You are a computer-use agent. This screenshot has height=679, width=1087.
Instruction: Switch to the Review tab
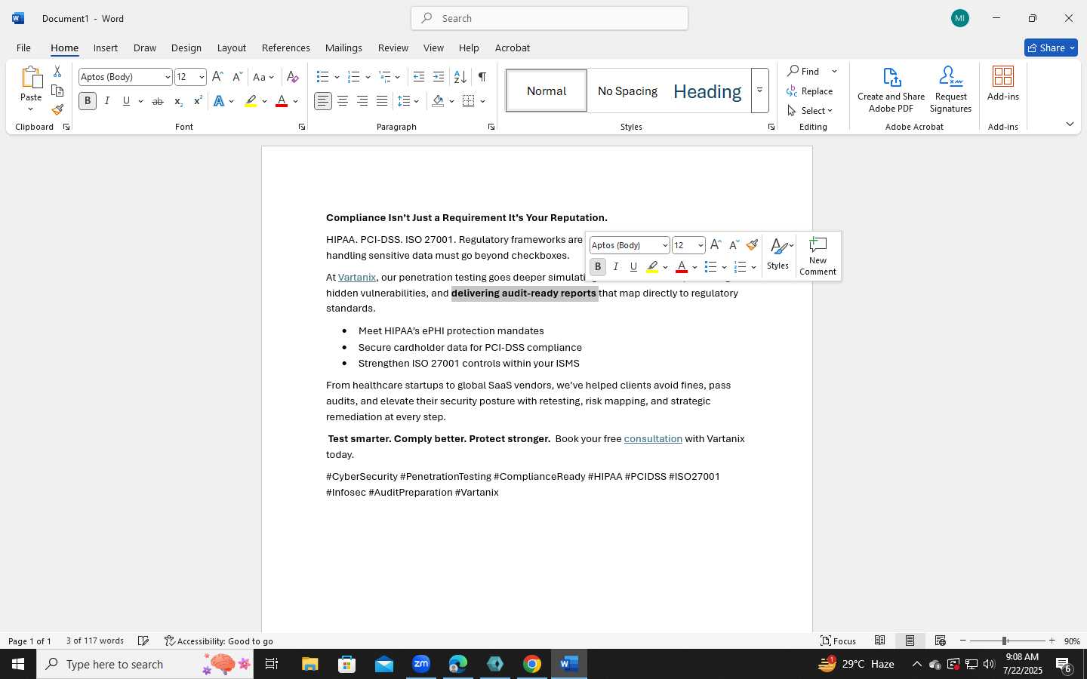pos(393,48)
